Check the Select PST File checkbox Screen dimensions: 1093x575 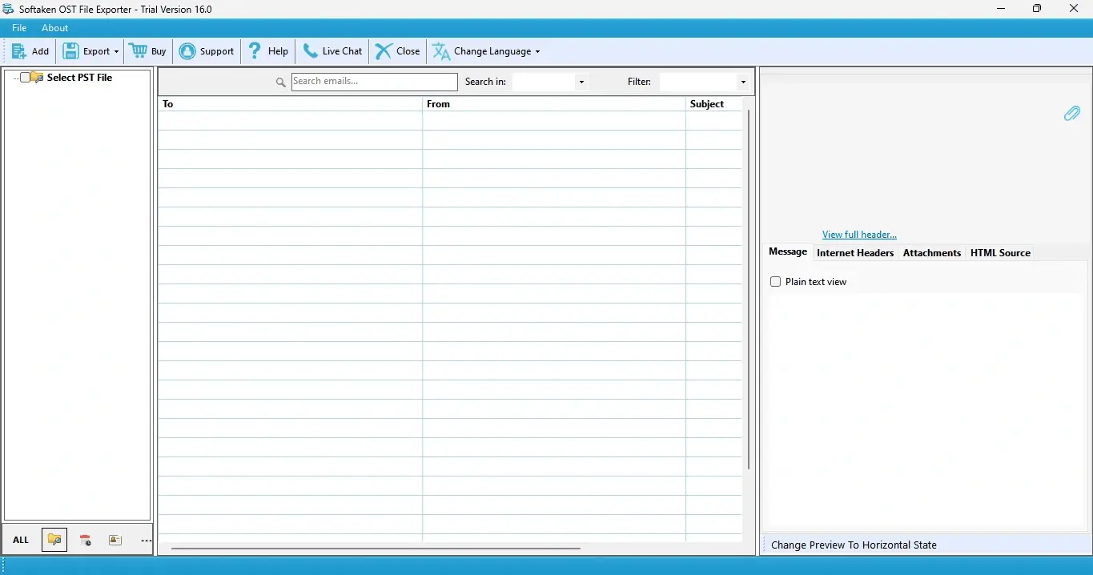[26, 78]
